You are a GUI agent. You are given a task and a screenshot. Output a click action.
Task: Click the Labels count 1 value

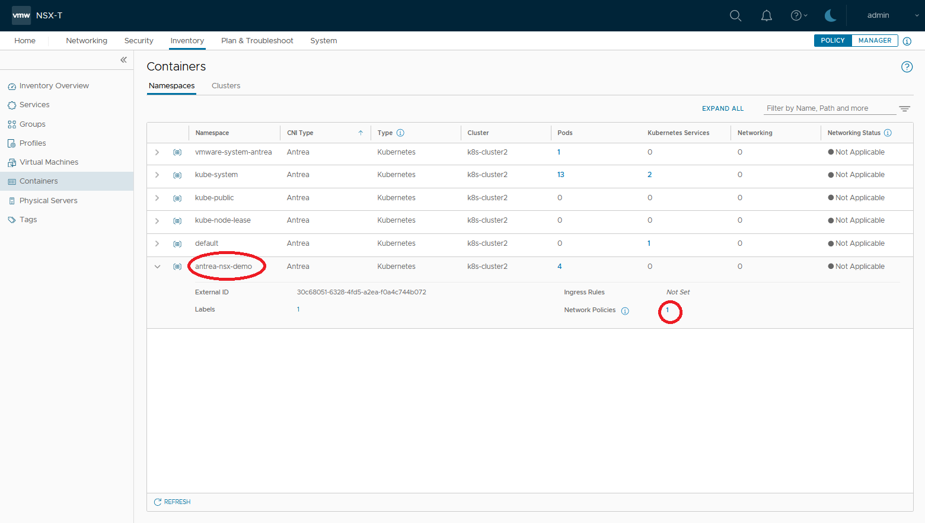298,309
